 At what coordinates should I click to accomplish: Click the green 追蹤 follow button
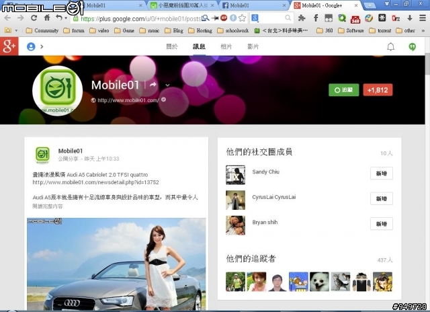pos(343,90)
